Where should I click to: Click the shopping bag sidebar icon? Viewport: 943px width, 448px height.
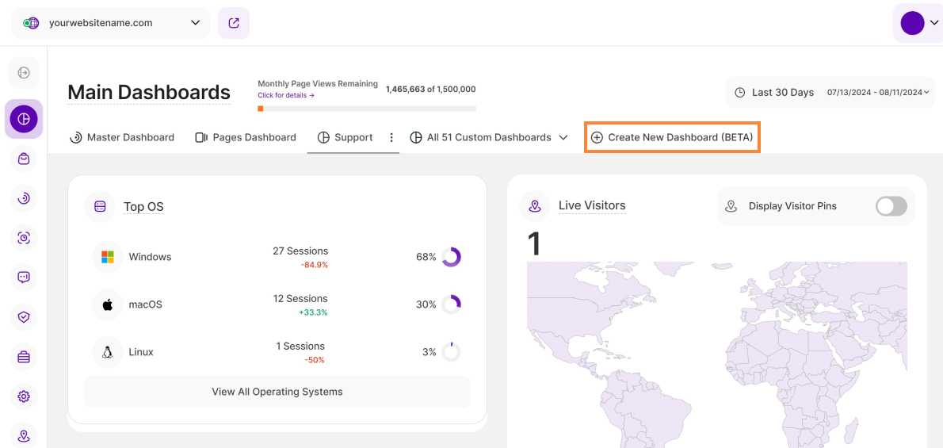pos(24,159)
